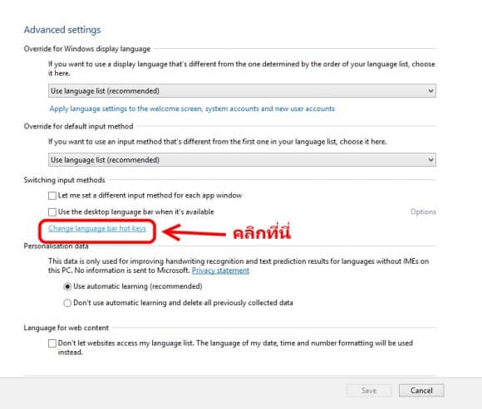This screenshot has height=409, width=482.
Task: Choose Don't use automatic learning option
Action: (x=67, y=303)
